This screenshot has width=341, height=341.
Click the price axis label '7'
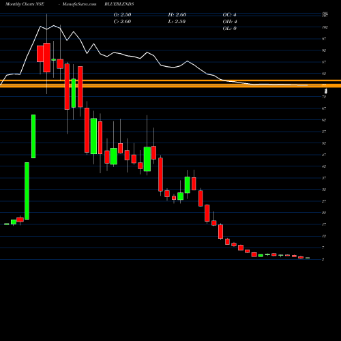click(323, 248)
